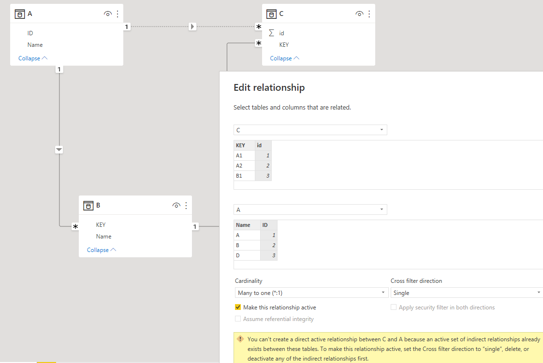Click the many (*) endpoint at C's KEY

pyautogui.click(x=259, y=43)
